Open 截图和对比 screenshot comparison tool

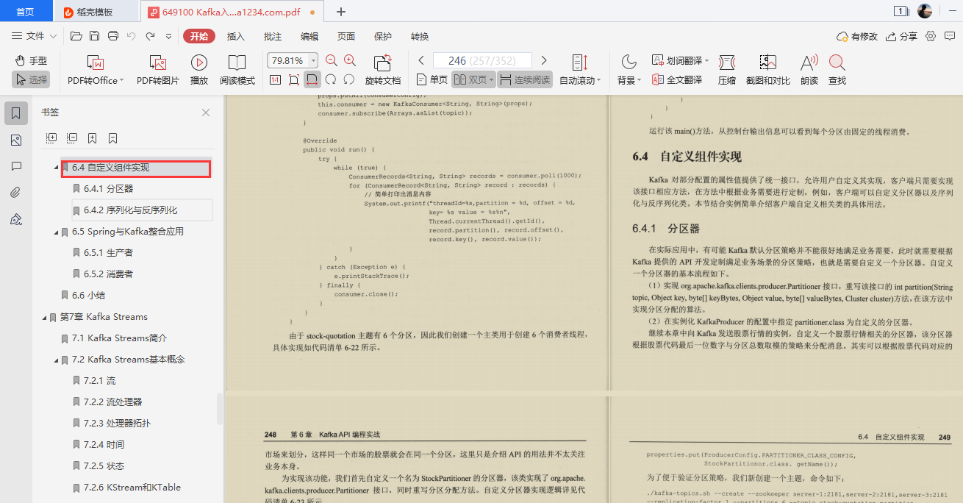coord(768,70)
